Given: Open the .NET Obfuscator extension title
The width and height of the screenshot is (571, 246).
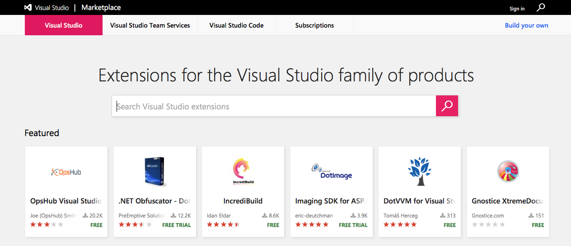Looking at the screenshot, I should click(x=154, y=201).
